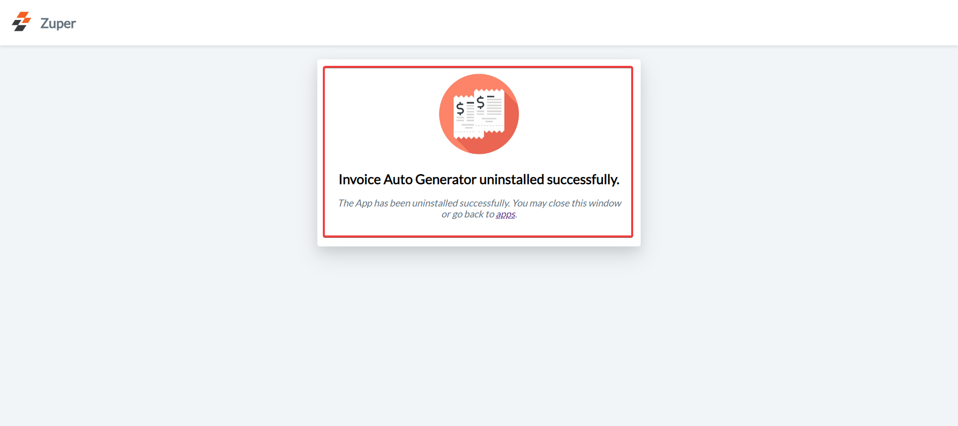This screenshot has width=958, height=426.
Task: Click the 'The App has been uninstalled' text
Action: (398, 203)
